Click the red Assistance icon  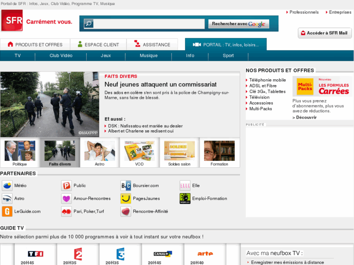tap(137, 44)
